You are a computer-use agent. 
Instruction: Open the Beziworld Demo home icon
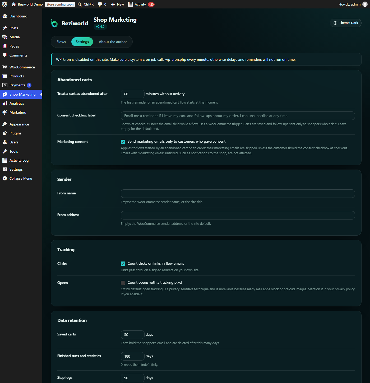coord(14,4)
